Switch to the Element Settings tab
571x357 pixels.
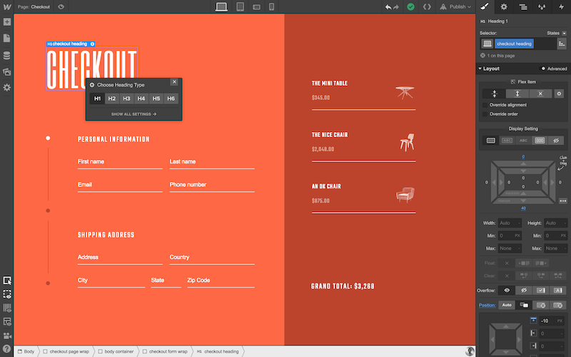click(x=504, y=7)
